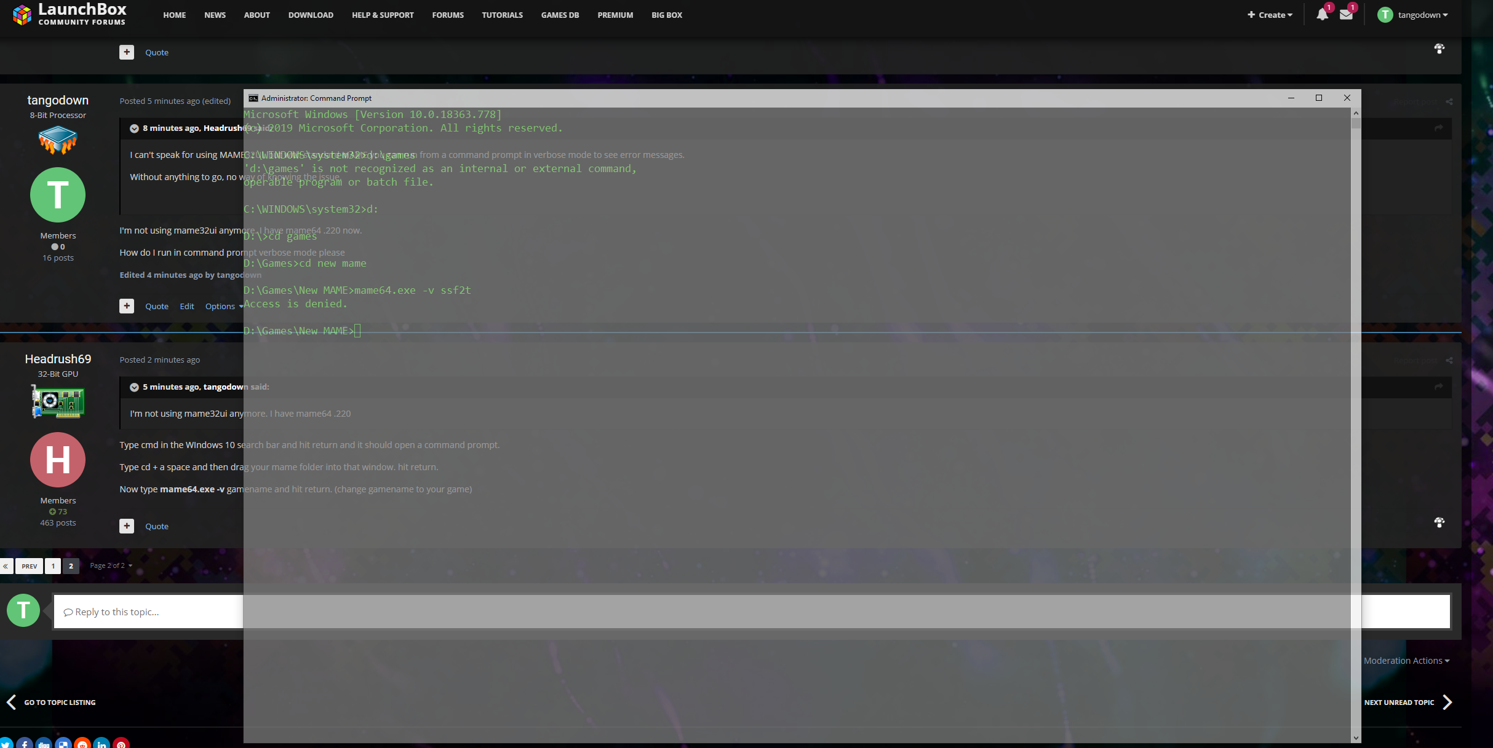
Task: Click GO TO TOPIC LISTING link
Action: click(52, 703)
